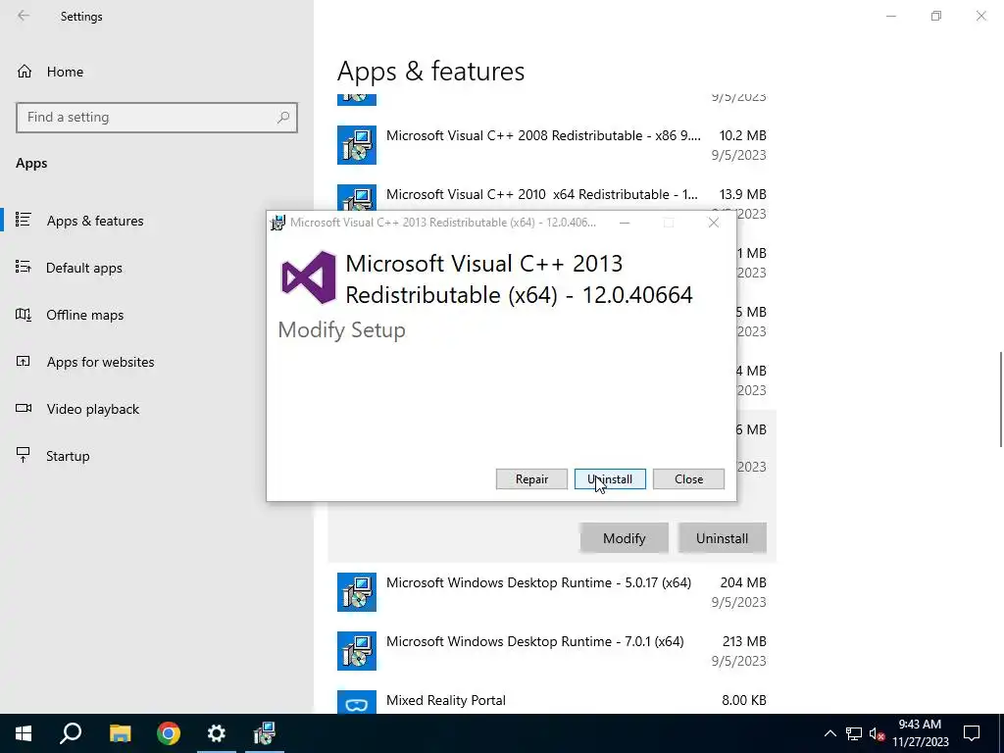This screenshot has width=1004, height=753.
Task: Show hidden tray icons chevron
Action: (x=829, y=733)
